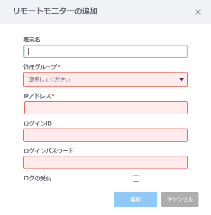The width and height of the screenshot is (211, 215).
Task: Click the IPアドレス label text
Action: click(37, 96)
